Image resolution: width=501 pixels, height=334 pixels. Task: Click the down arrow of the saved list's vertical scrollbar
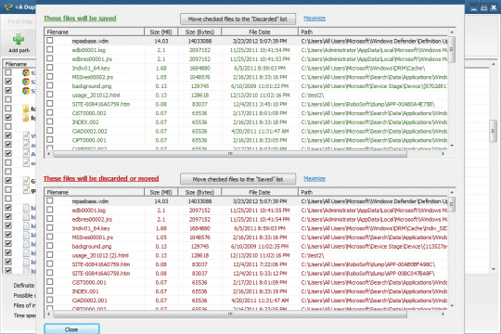pyautogui.click(x=452, y=146)
